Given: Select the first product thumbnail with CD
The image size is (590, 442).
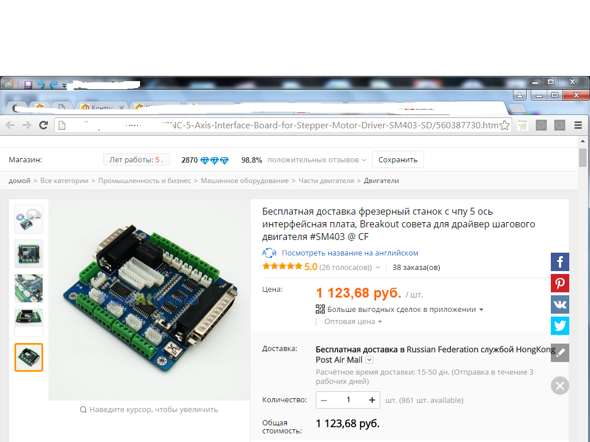Looking at the screenshot, I should pos(29,219).
